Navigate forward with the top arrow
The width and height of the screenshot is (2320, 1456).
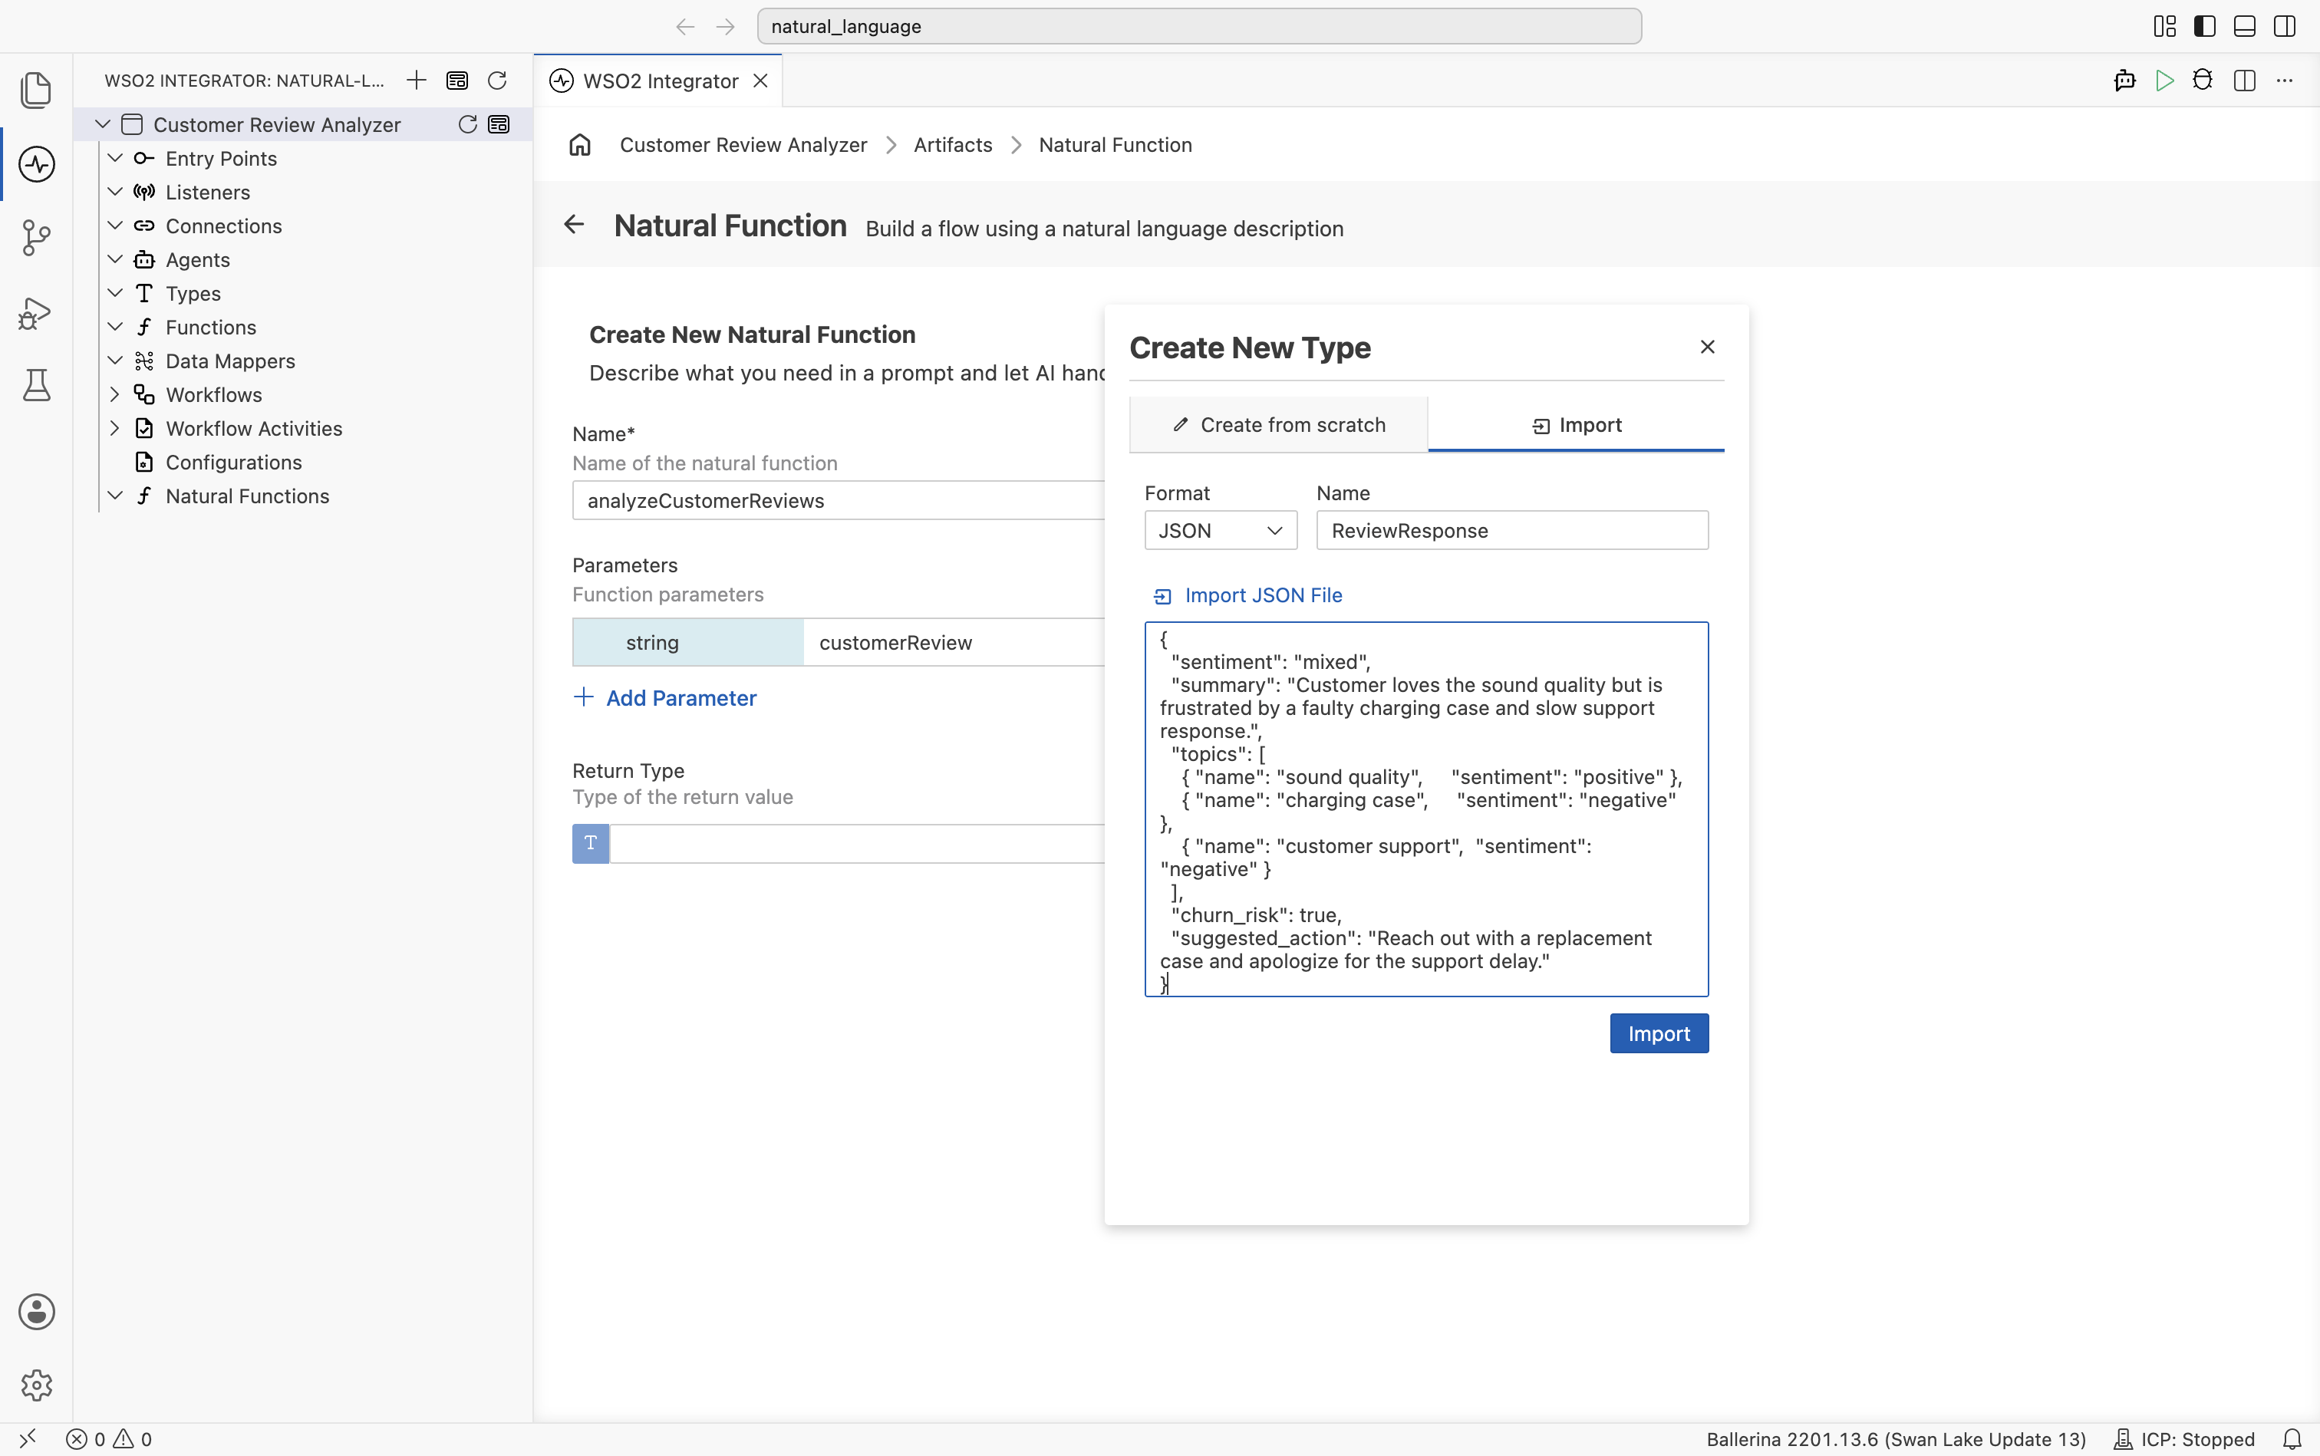click(726, 27)
